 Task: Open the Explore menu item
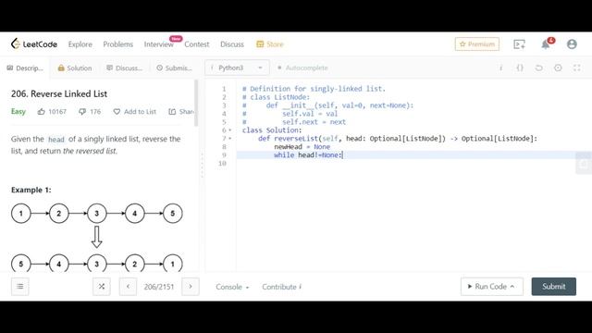click(80, 44)
